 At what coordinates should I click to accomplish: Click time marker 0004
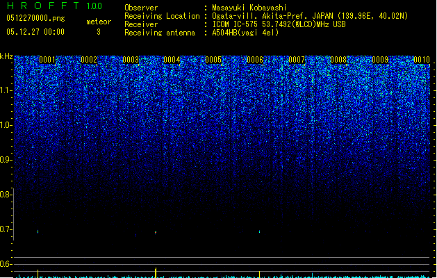click(x=172, y=60)
